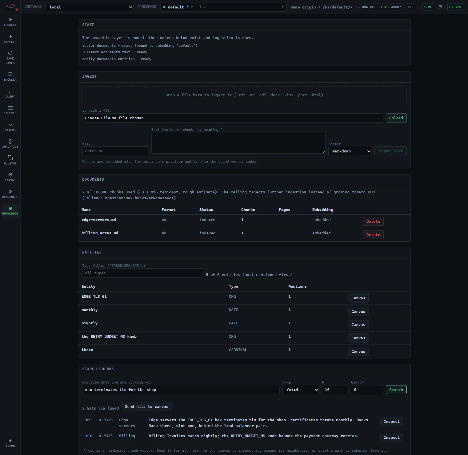The width and height of the screenshot is (468, 455).
Task: Open the Intro item at sidebar bottom
Action: tap(10, 443)
